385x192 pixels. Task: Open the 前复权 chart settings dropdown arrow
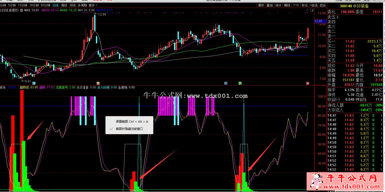[x=21, y=10]
